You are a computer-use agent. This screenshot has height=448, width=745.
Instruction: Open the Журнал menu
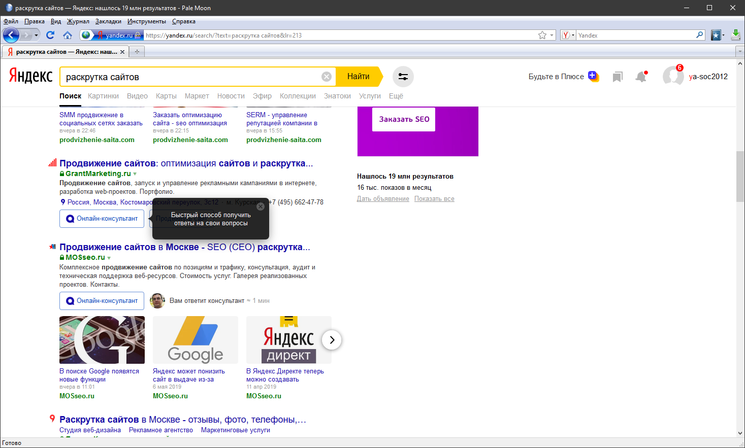78,21
